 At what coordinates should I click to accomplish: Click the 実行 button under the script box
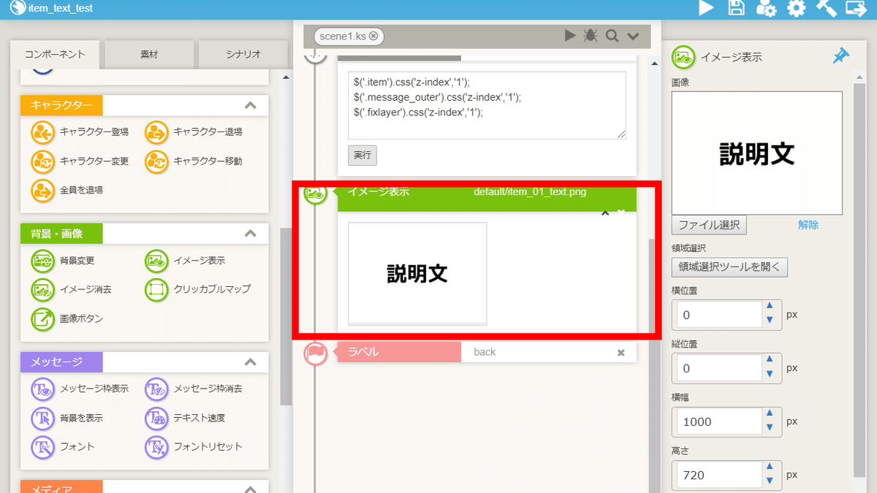(x=362, y=155)
